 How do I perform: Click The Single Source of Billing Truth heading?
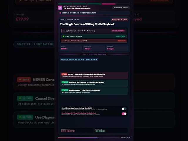(x=87, y=24)
